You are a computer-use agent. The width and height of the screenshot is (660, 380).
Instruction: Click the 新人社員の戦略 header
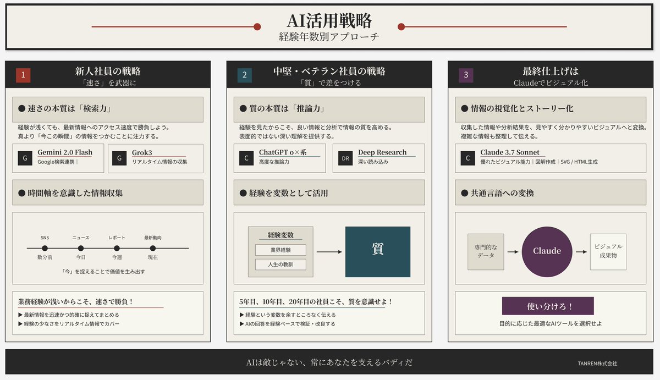(108, 71)
